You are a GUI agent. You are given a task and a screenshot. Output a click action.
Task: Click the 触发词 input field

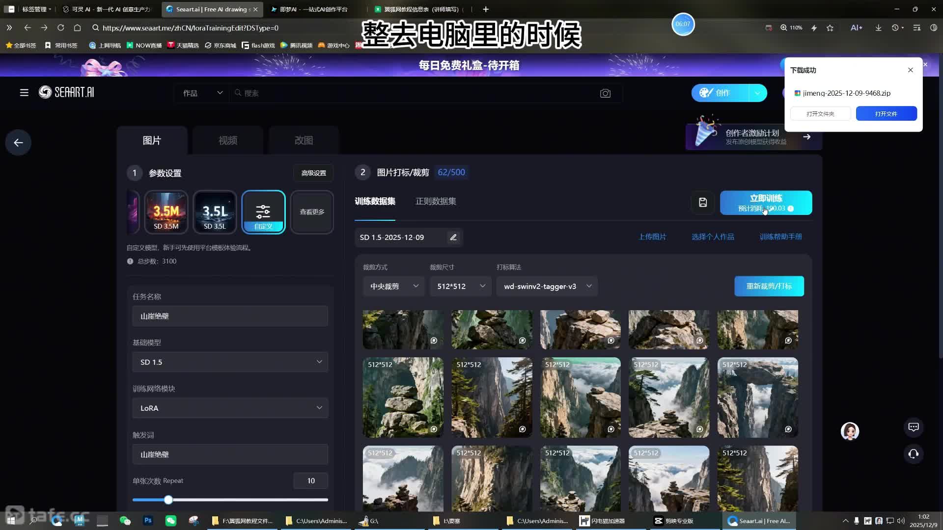coord(230,454)
